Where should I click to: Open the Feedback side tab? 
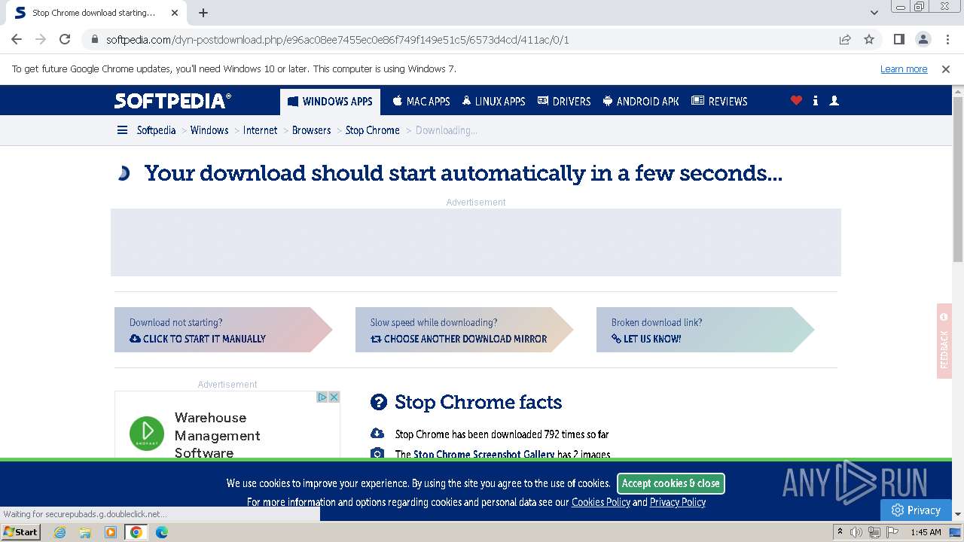click(944, 341)
